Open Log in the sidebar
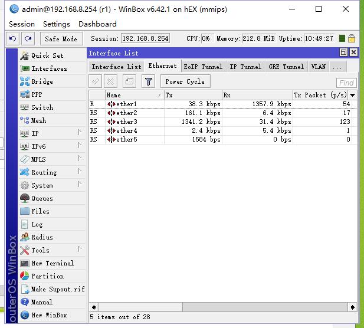The image size is (364, 328). pos(53,224)
